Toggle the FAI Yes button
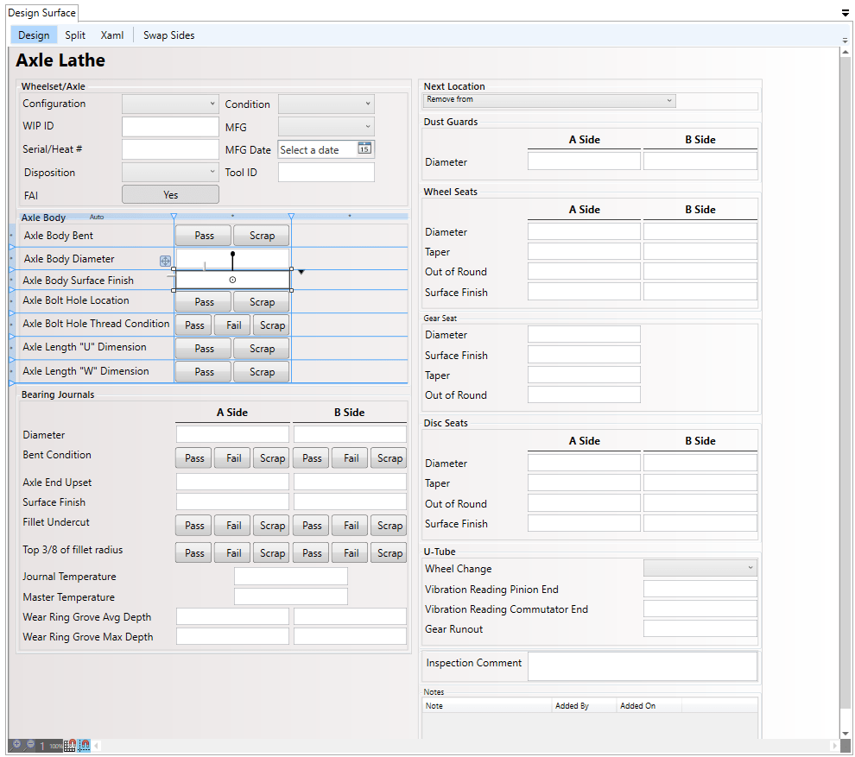Viewport: 855px width, 757px height. (x=170, y=194)
